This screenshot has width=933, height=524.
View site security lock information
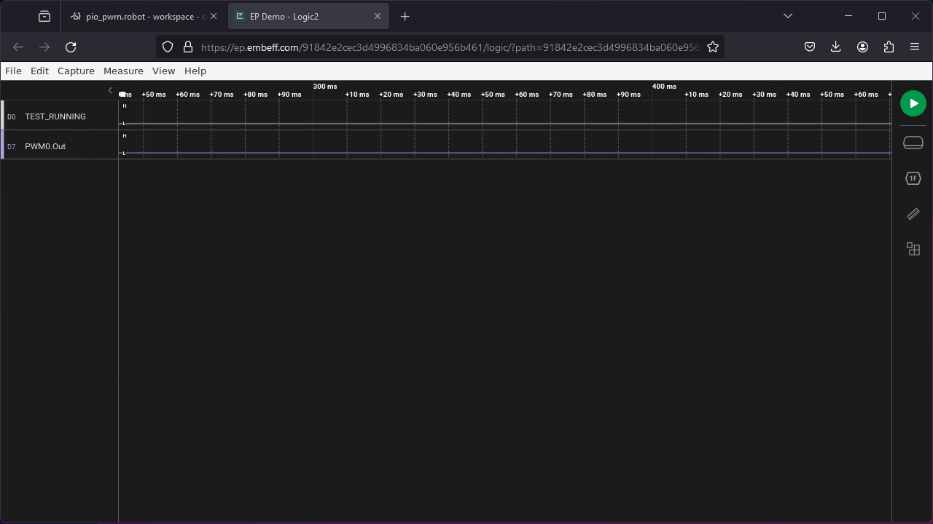[x=188, y=47]
